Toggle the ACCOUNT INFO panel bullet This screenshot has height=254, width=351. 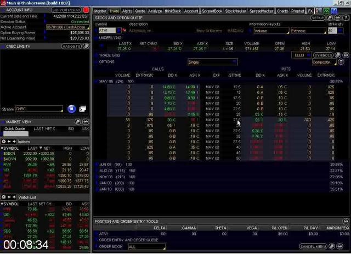pos(3,10)
